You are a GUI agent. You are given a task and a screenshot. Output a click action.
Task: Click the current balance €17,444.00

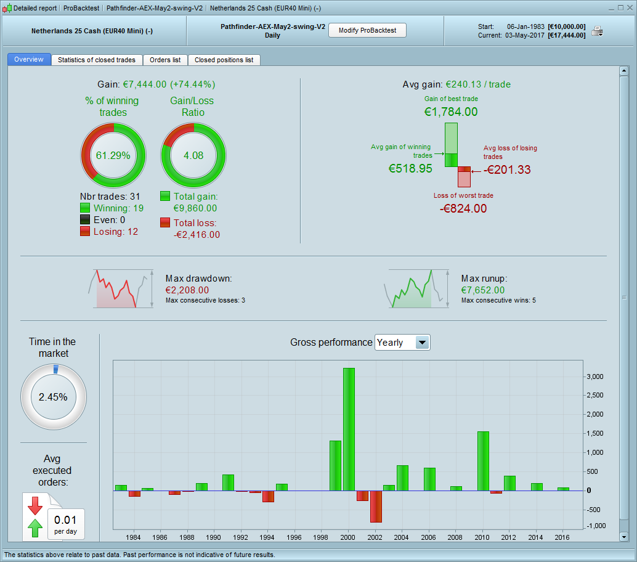(x=567, y=35)
